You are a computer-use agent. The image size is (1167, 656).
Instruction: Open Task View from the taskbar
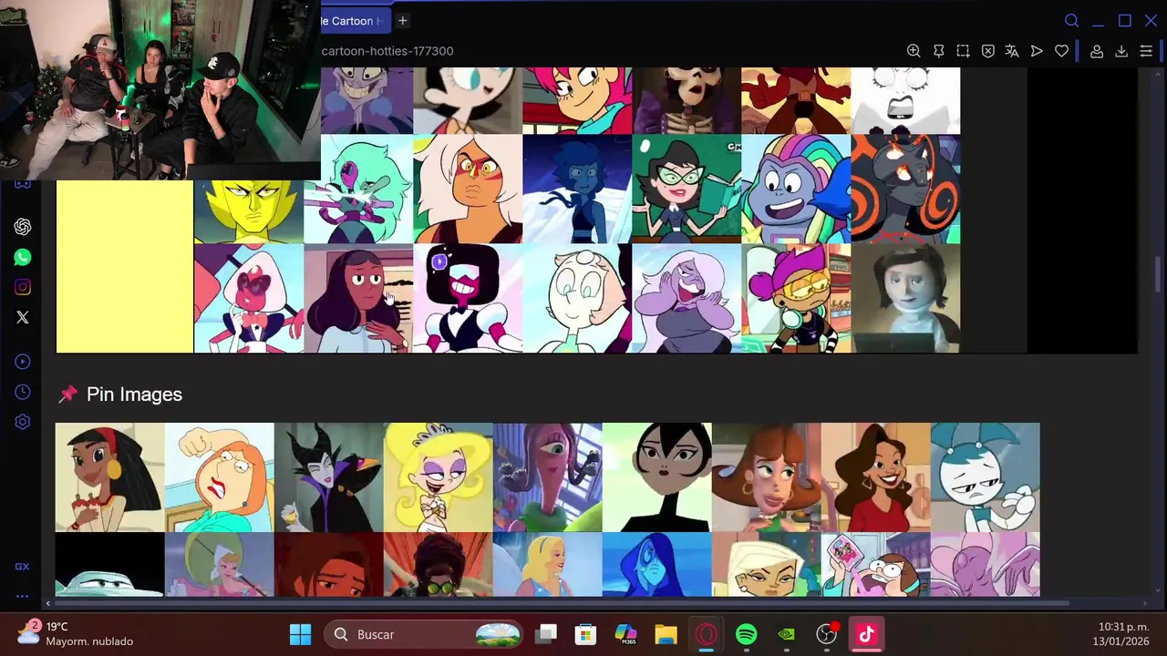[x=545, y=634]
